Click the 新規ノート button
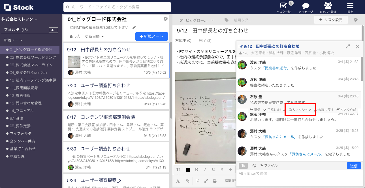365x188 pixels. click(151, 36)
